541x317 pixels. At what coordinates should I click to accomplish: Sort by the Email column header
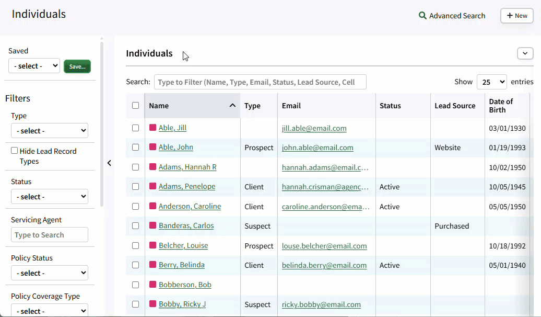(326, 106)
